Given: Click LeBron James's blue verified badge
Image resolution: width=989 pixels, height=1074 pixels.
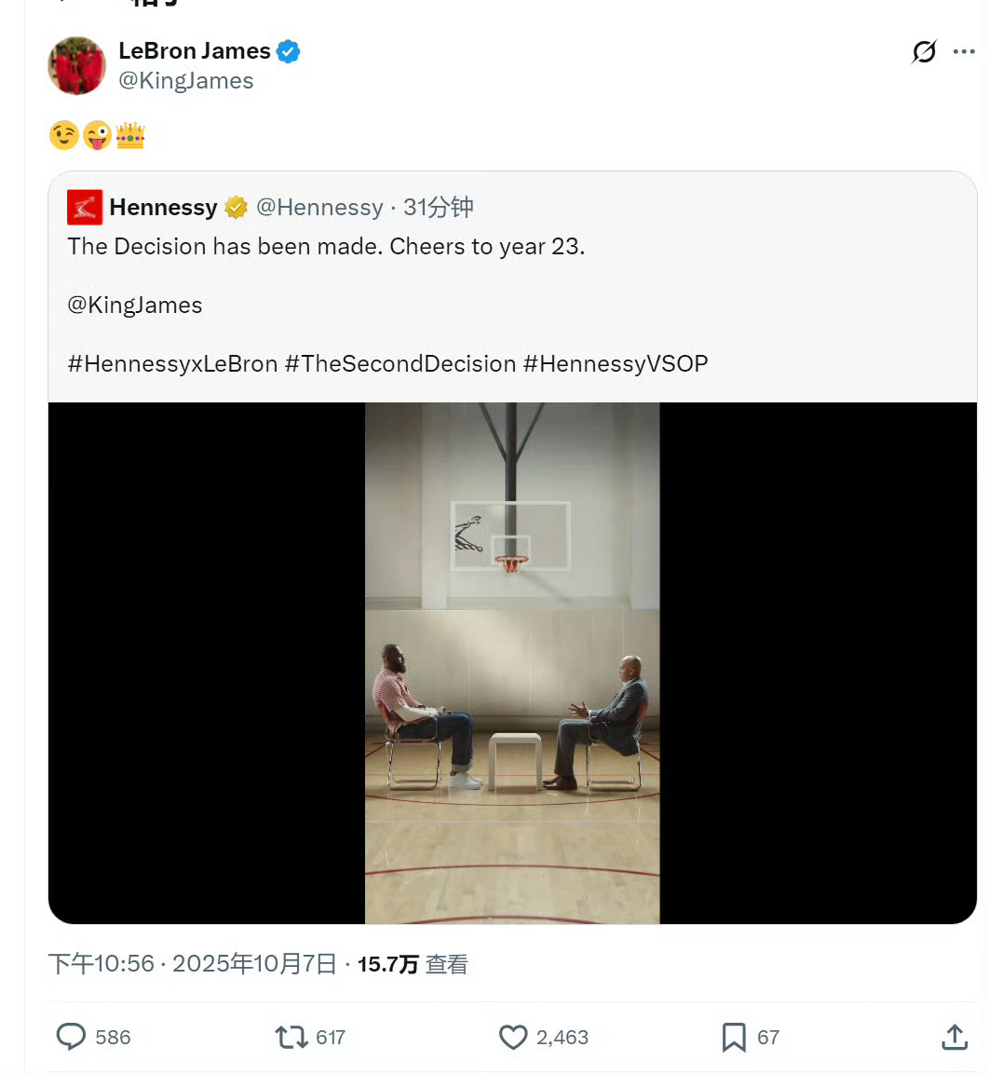Looking at the screenshot, I should [288, 51].
